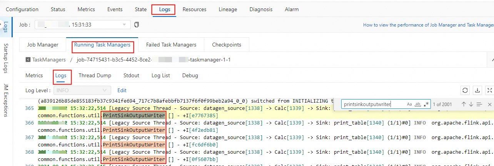This screenshot has height=166, width=494.
Task: Close the find search box
Action: coord(489,104)
